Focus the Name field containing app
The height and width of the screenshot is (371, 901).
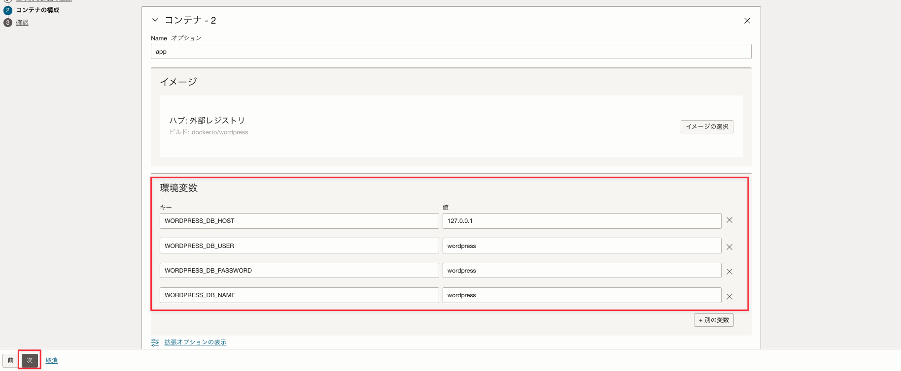point(450,52)
